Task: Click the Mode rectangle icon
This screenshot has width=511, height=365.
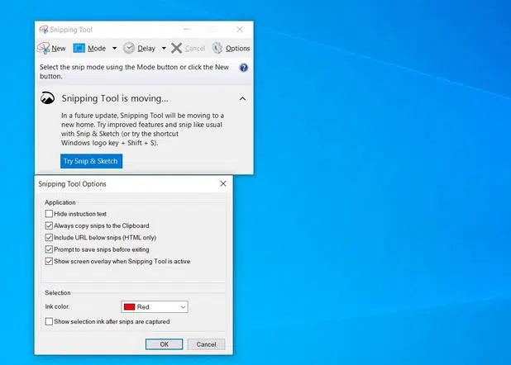Action: pos(79,48)
